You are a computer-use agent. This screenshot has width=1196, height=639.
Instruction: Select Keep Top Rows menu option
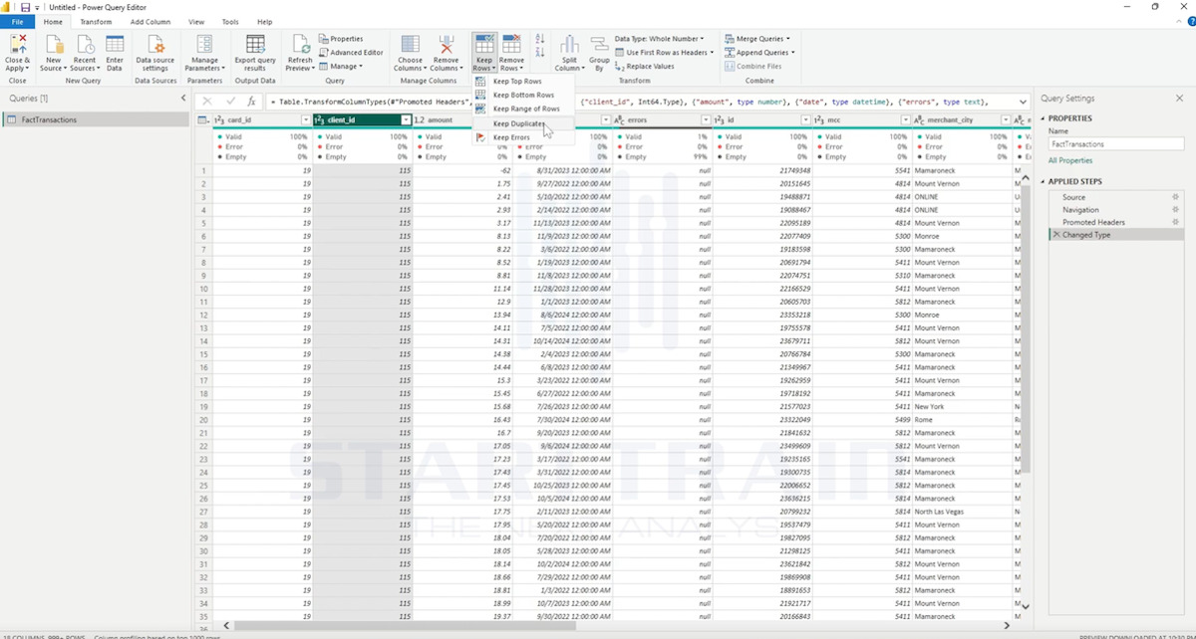coord(523,82)
